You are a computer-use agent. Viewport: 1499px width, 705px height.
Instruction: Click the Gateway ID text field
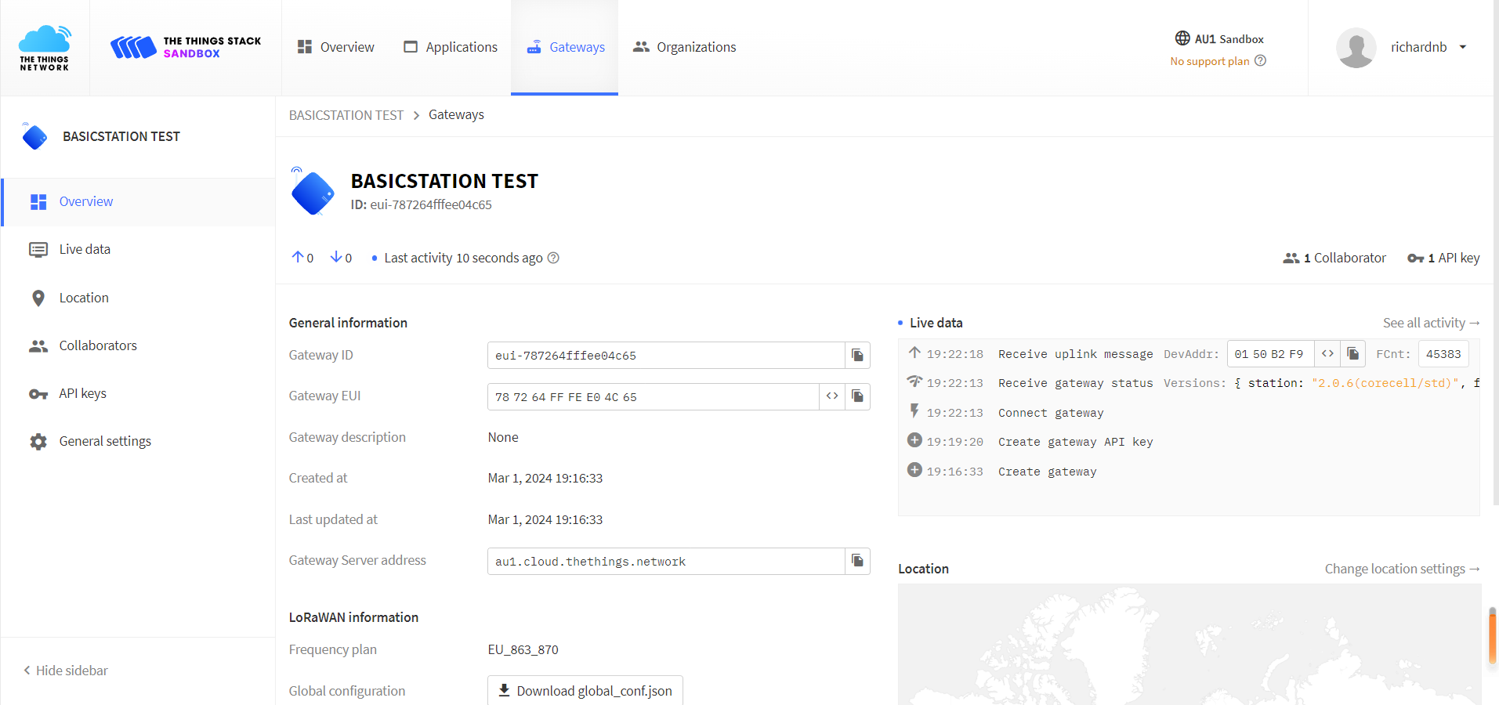(x=665, y=356)
